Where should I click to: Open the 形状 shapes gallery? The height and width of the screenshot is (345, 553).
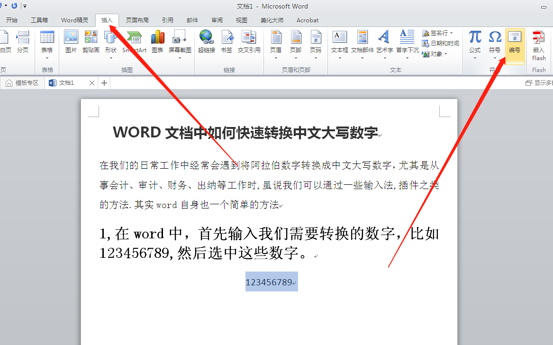point(111,45)
